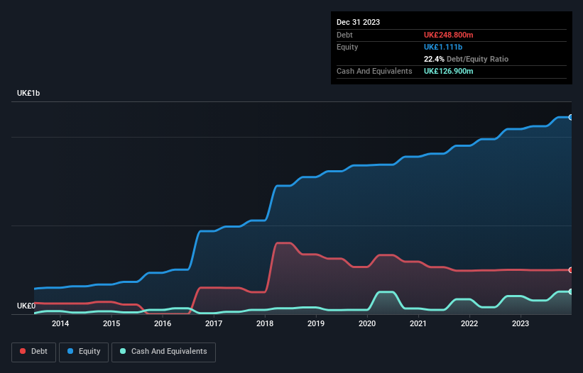Toggle the Cash And Equivalents legend button
The width and height of the screenshot is (583, 373).
point(163,352)
